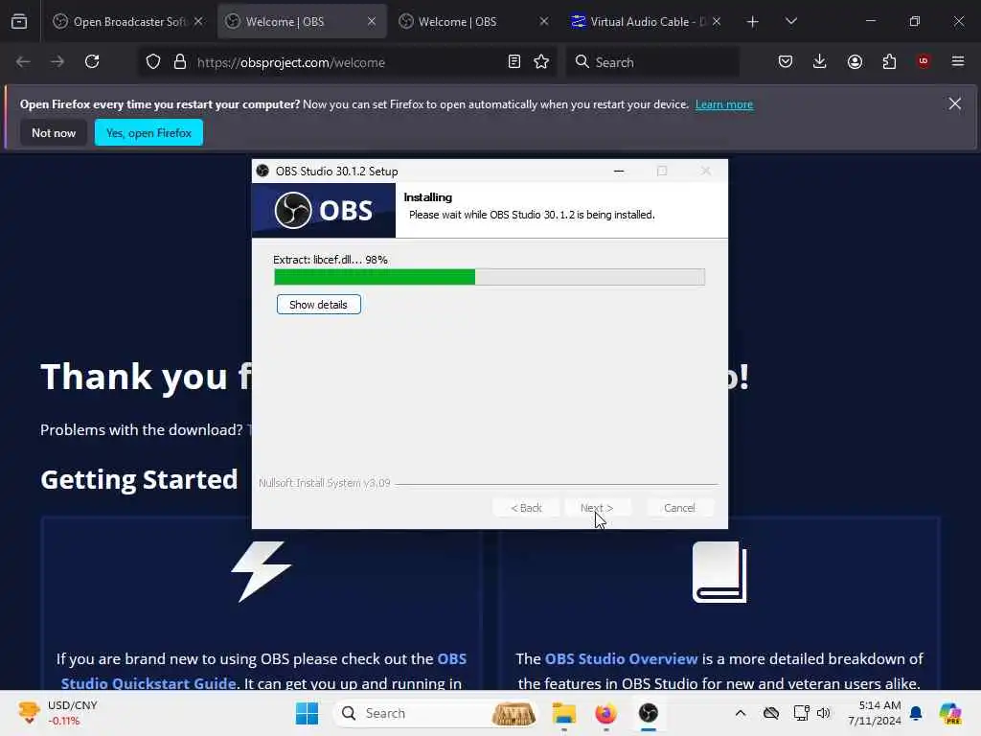
Task: Open the uBlock Origin extension
Action: coord(924,61)
